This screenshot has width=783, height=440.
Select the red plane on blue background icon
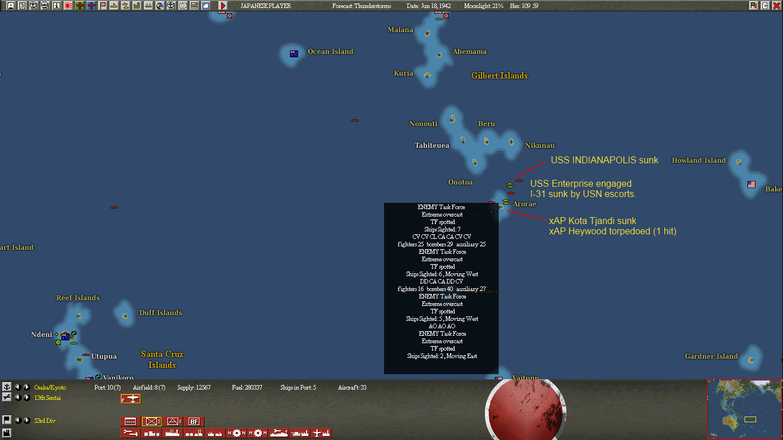[91, 6]
